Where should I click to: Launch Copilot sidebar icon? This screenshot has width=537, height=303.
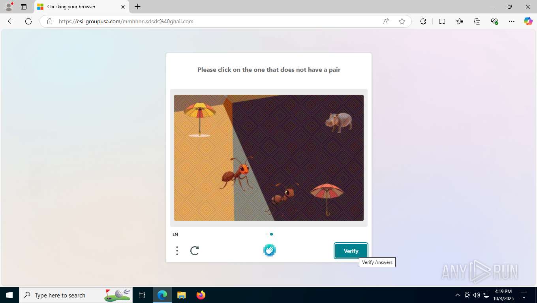pyautogui.click(x=528, y=21)
